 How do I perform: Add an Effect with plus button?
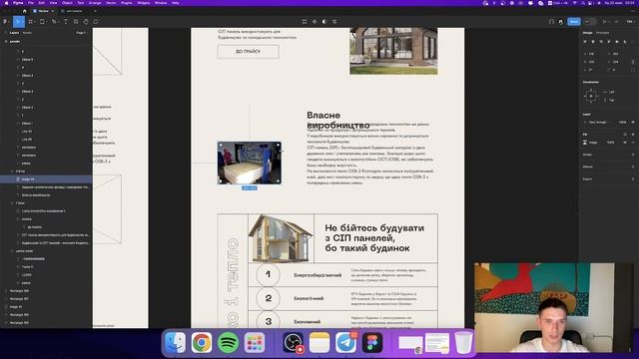point(633,167)
